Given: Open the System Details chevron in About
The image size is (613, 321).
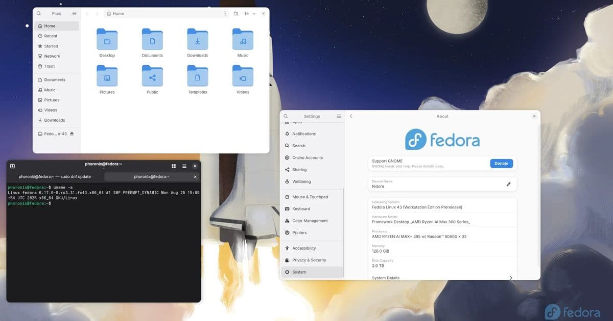Looking at the screenshot, I should (x=511, y=278).
